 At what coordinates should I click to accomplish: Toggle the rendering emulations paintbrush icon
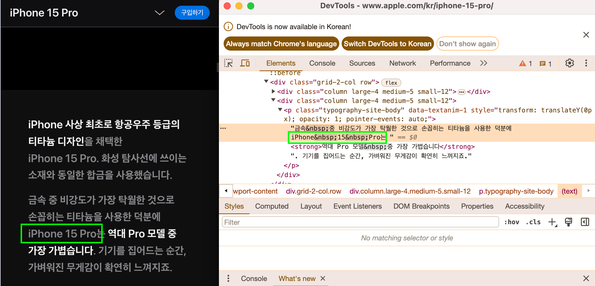click(x=569, y=222)
